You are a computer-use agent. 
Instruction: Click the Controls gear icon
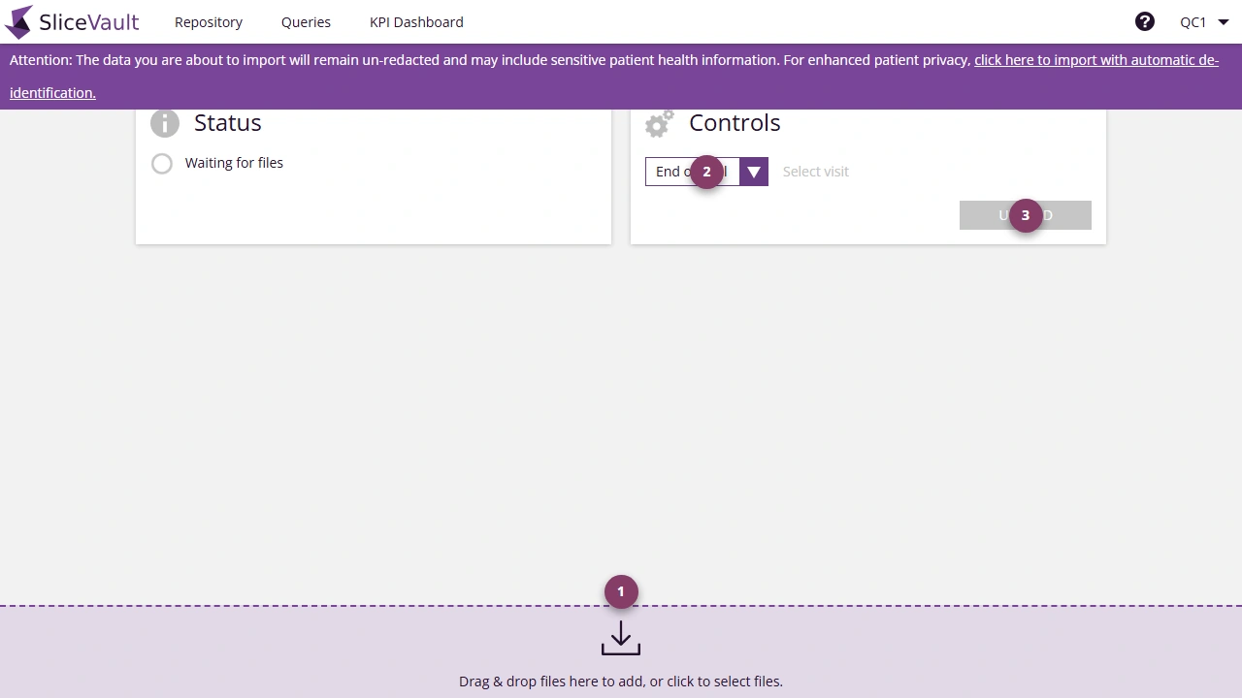[x=659, y=123]
